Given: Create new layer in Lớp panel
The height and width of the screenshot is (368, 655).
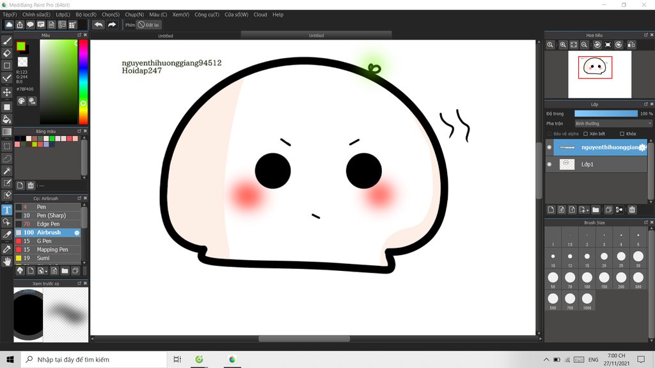Looking at the screenshot, I should [551, 210].
